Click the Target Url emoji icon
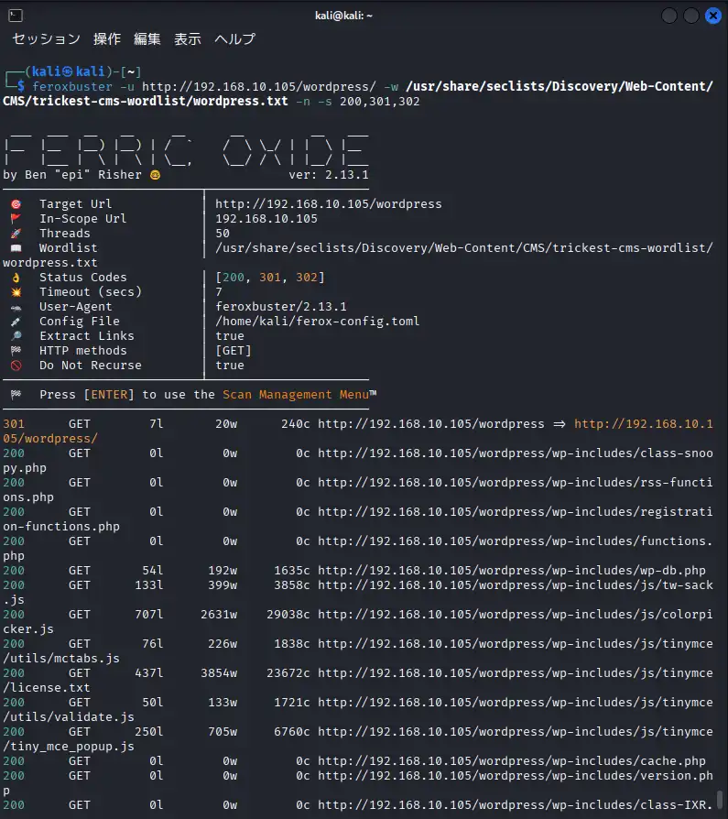 pos(16,204)
